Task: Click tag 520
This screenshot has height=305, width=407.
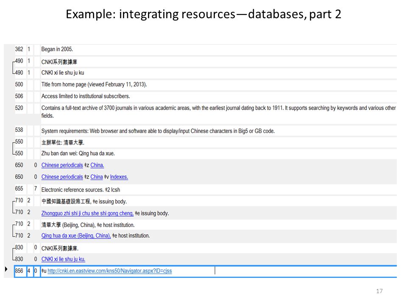Action: tap(19, 108)
